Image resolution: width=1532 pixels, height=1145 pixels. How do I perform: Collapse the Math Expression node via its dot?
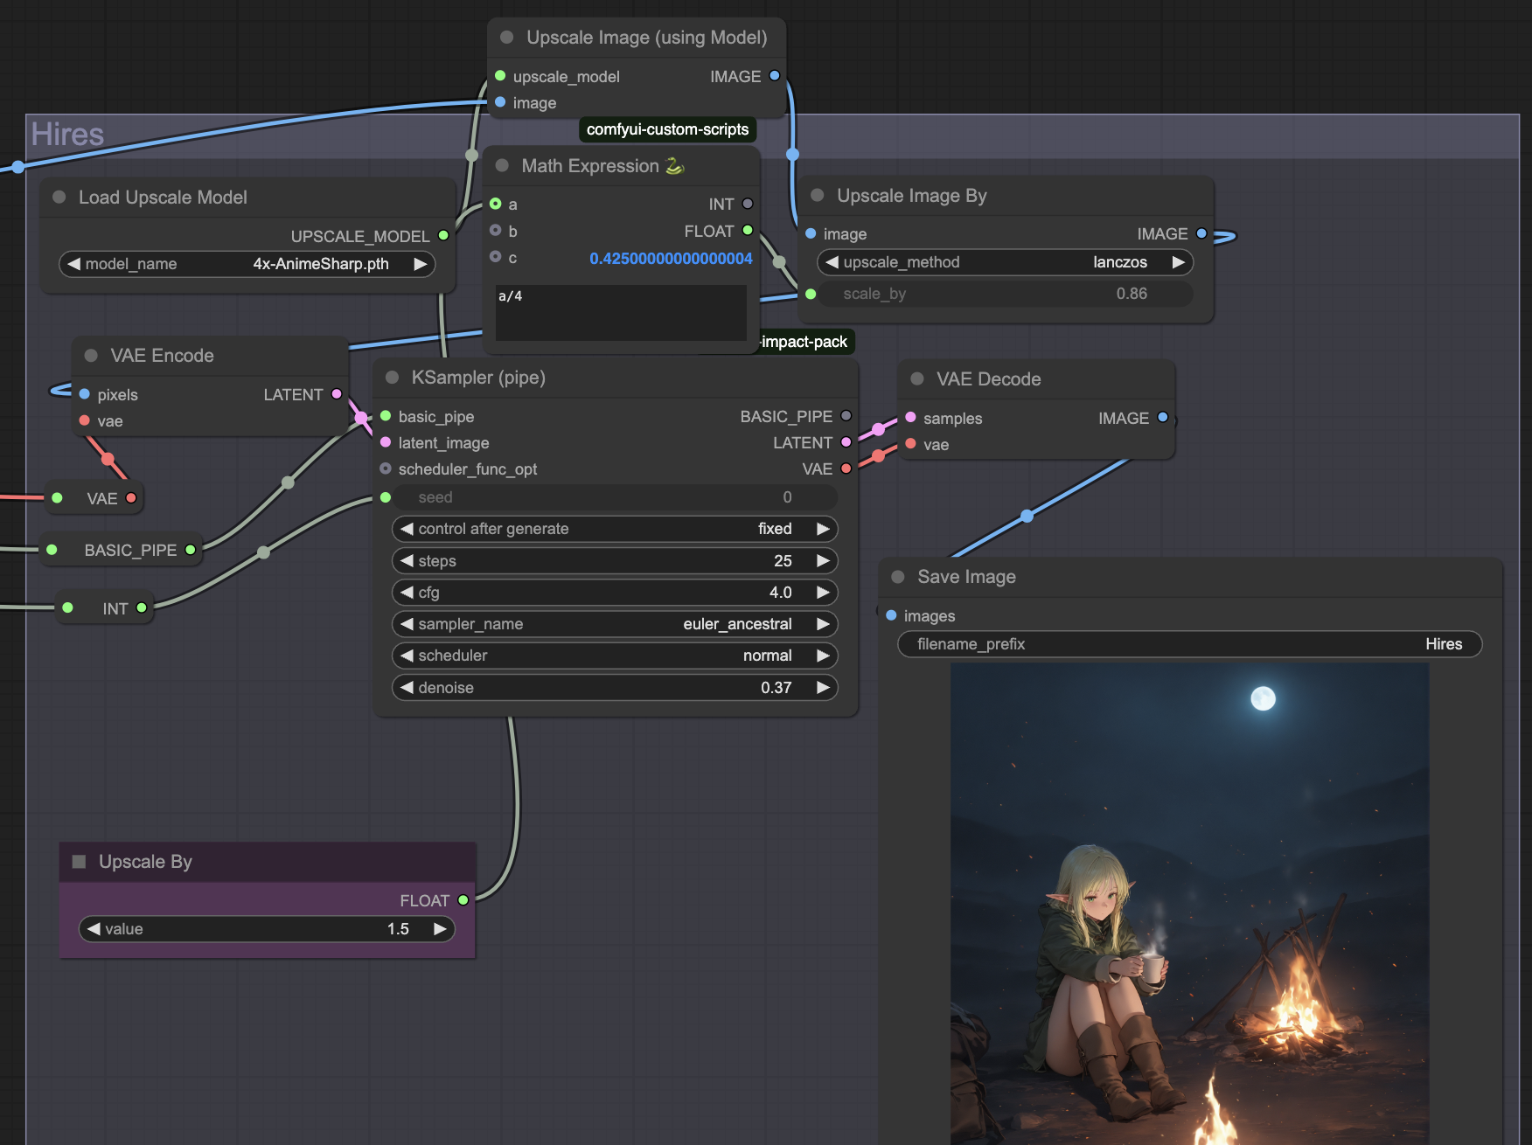point(502,166)
